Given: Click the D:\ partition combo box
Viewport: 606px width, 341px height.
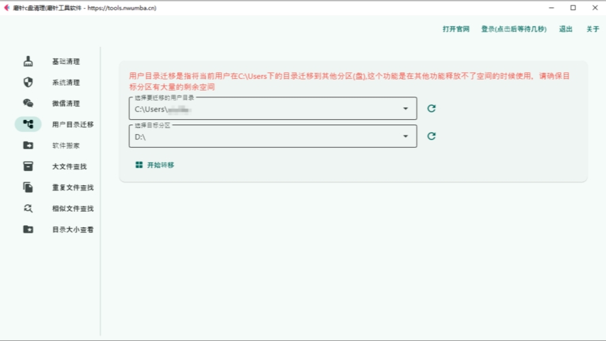Looking at the screenshot, I should tap(273, 136).
